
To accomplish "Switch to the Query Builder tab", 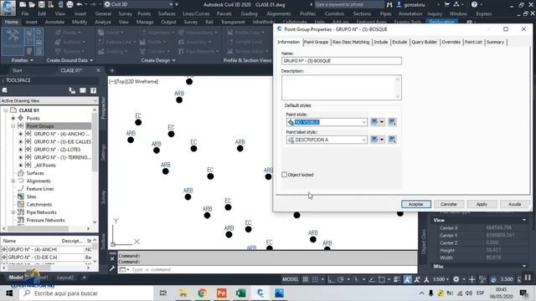I will pos(424,42).
